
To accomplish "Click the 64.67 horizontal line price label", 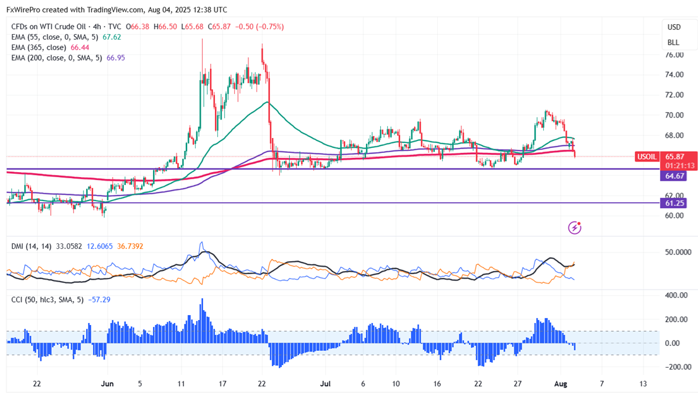I will [674, 176].
